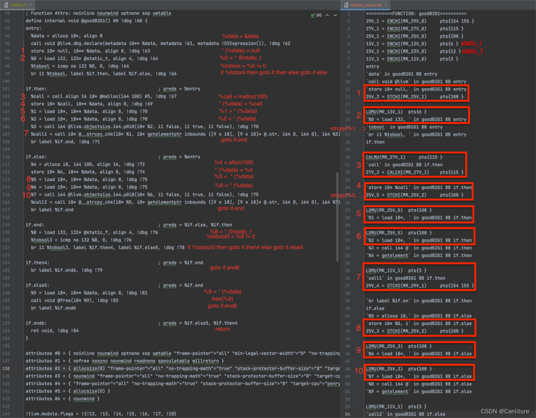Click the '29V_1 = ENCHI(MR_29V_0)' line
This screenshot has width=536, height=418.
[x=420, y=21]
